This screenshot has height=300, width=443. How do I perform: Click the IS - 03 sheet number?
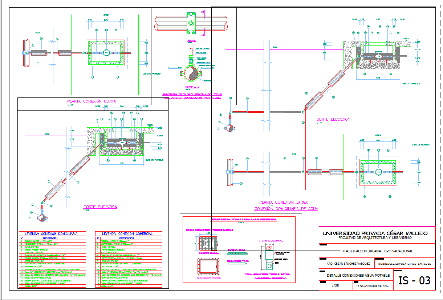pos(414,280)
